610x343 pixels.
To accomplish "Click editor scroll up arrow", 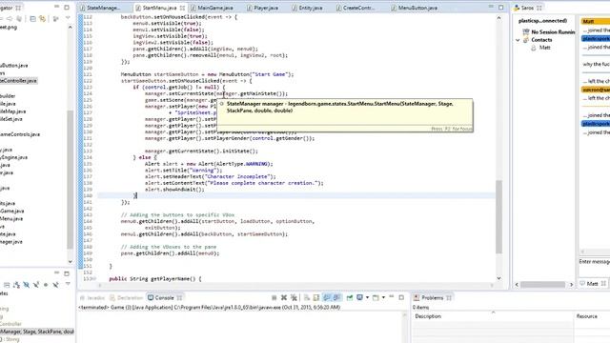I will click(498, 18).
